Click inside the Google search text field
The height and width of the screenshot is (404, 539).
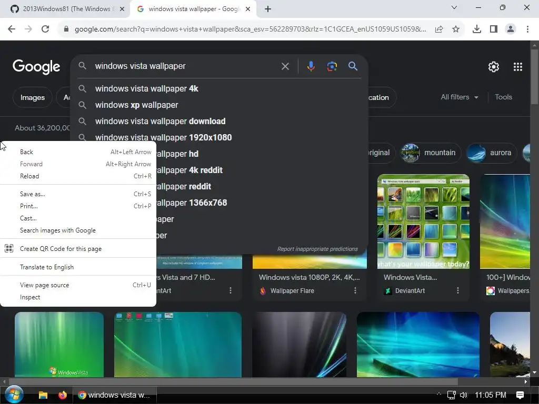tap(186, 66)
